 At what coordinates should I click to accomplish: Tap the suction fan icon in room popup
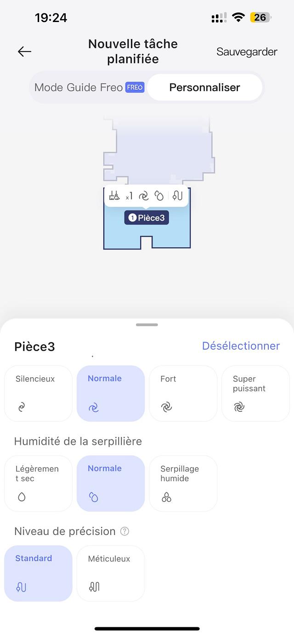click(x=144, y=196)
